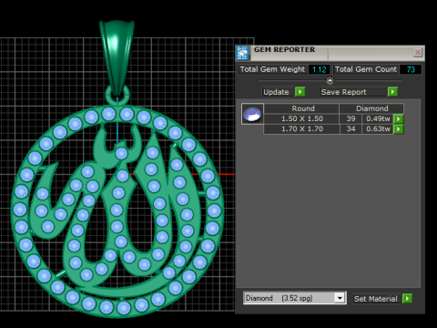Click the GEM REPORTER title bar text
This screenshot has width=437, height=328.
[x=284, y=49]
